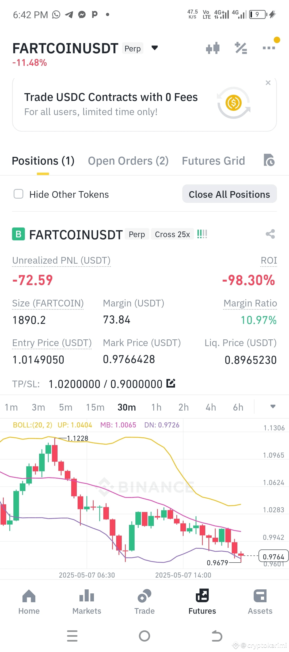
Task: Select the 4h chart interval
Action: click(x=211, y=407)
